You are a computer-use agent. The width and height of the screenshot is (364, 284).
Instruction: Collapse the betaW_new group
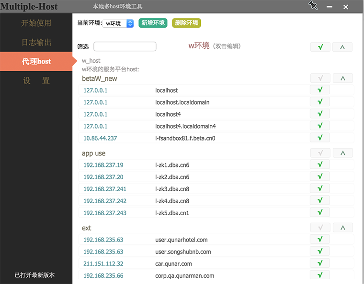pos(343,78)
